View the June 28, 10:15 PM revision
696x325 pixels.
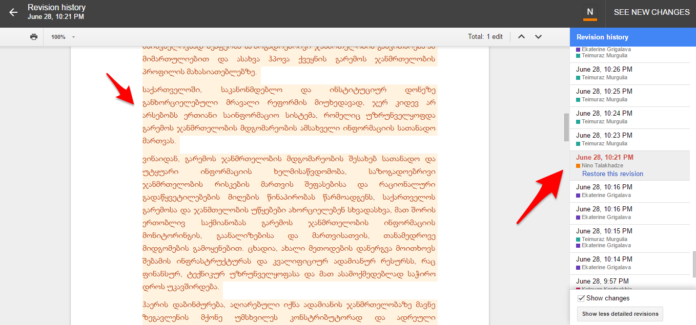tap(604, 231)
